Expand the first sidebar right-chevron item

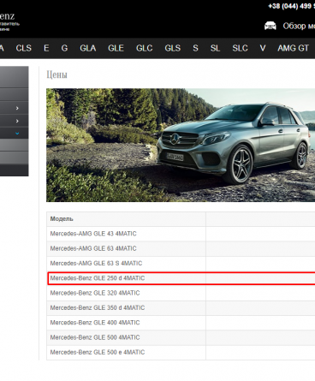(14, 108)
